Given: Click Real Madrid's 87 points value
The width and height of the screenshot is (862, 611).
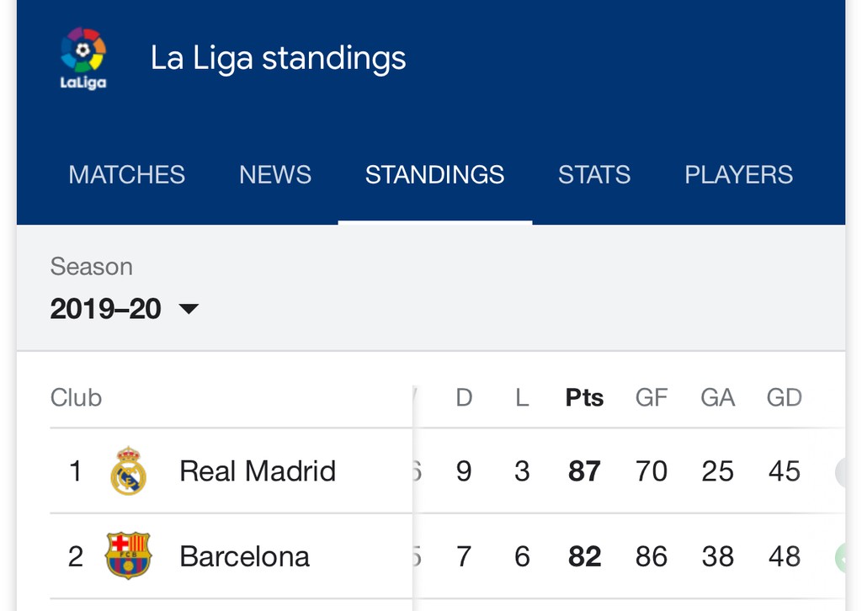Looking at the screenshot, I should (x=584, y=471).
